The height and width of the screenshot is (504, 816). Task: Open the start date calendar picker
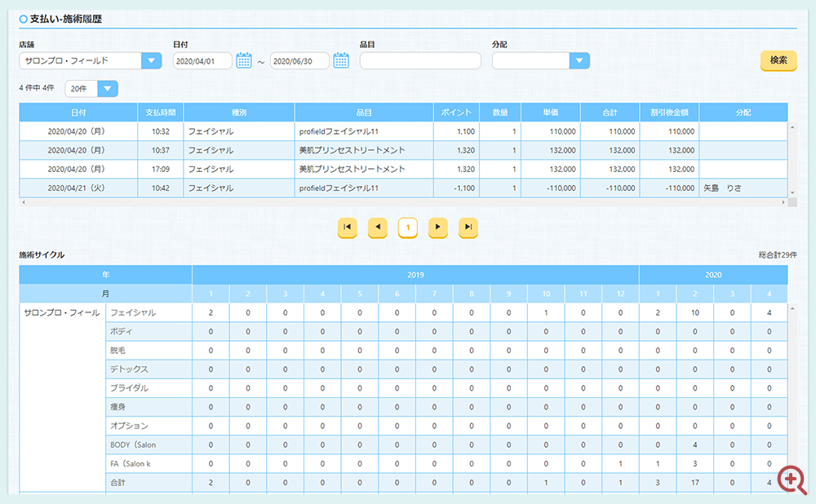click(x=243, y=60)
